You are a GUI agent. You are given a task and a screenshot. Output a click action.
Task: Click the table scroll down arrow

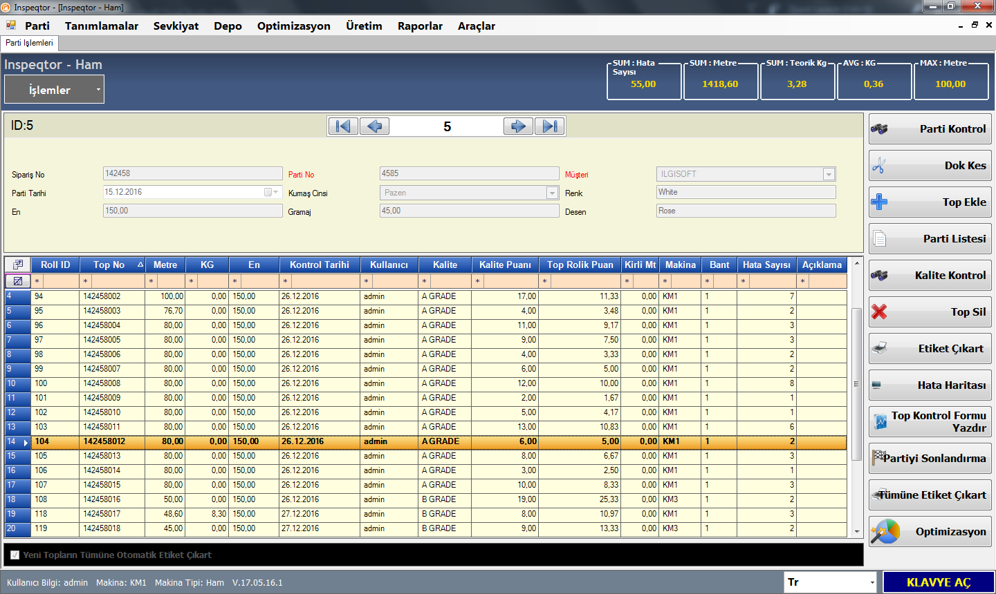tap(856, 532)
